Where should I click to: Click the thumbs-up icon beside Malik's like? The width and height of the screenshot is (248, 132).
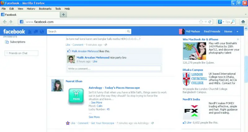69,51
